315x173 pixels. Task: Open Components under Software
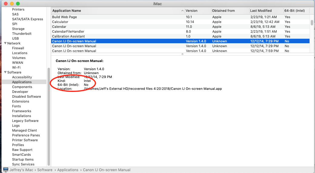pyautogui.click(x=22, y=87)
